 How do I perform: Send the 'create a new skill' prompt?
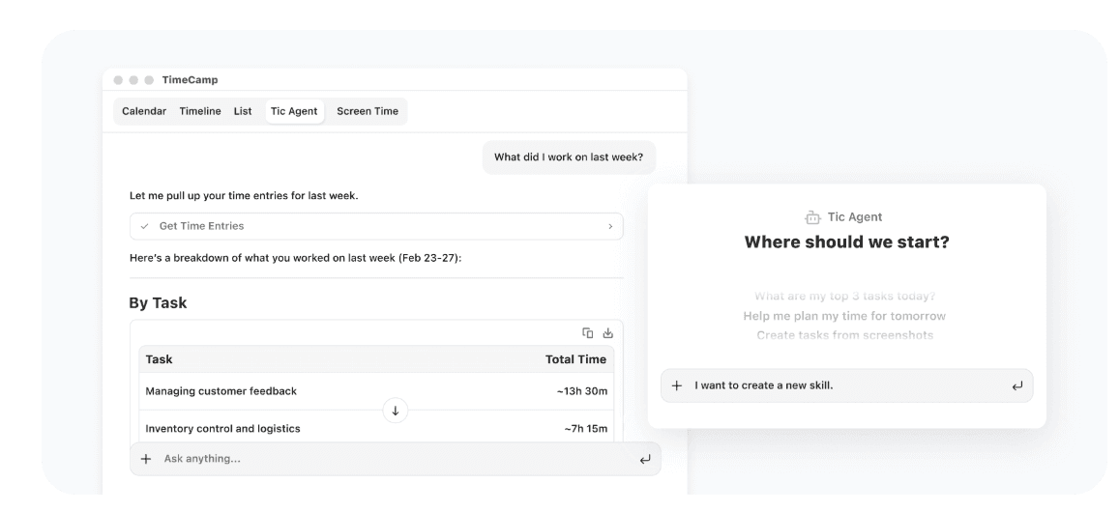1016,385
